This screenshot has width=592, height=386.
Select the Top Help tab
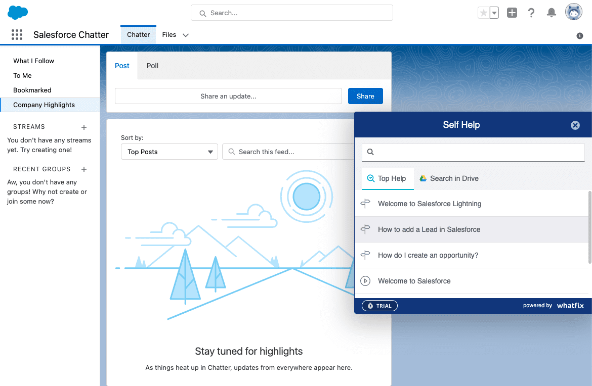388,178
